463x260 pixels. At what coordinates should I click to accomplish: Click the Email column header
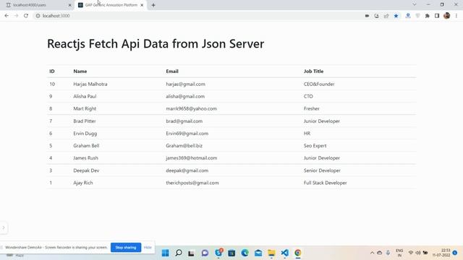pyautogui.click(x=172, y=71)
